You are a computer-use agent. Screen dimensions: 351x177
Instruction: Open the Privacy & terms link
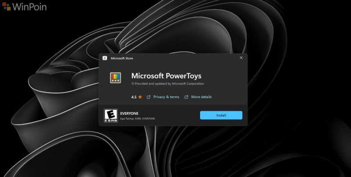tap(166, 97)
